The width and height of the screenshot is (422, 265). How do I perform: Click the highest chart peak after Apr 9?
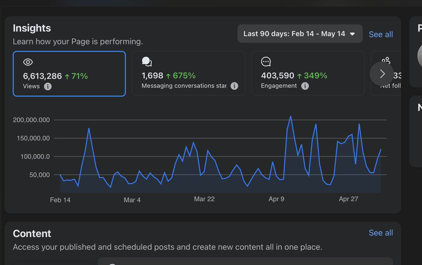290,116
